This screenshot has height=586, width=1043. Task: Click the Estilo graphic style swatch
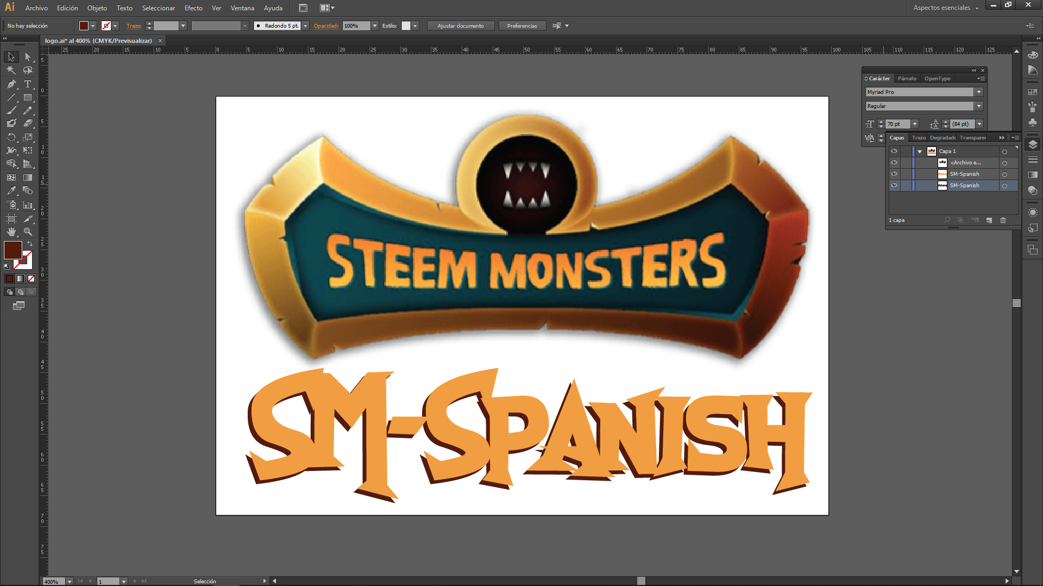point(406,26)
